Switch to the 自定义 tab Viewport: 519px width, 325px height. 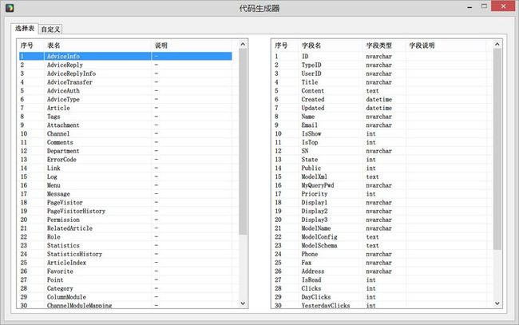pos(50,30)
